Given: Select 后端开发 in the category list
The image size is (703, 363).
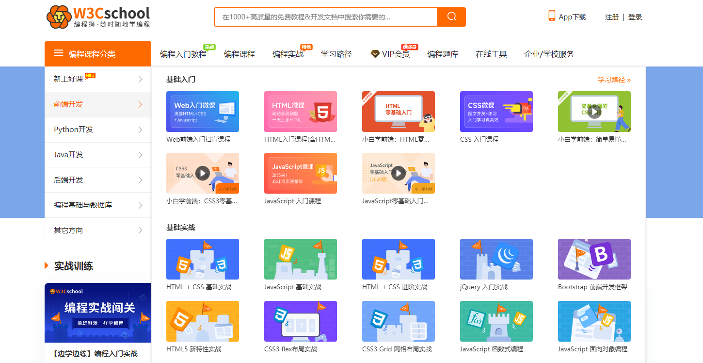Looking at the screenshot, I should [68, 180].
